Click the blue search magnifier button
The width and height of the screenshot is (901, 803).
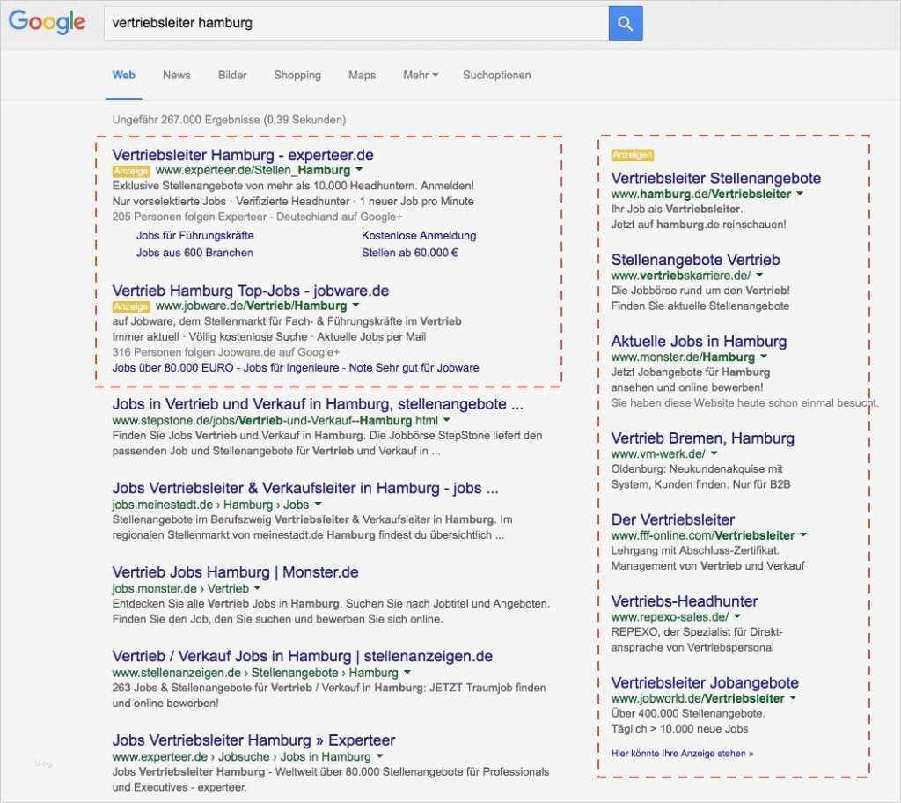tap(626, 23)
